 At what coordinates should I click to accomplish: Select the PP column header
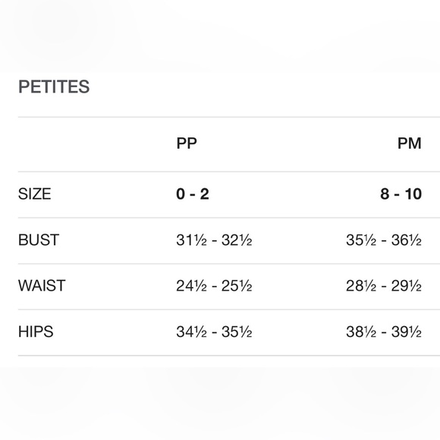(x=187, y=143)
